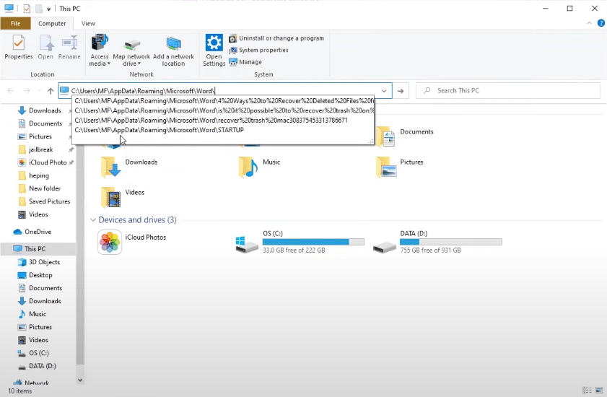Select the recover%20trash%20mac suggestion
Image resolution: width=607 pixels, height=397 pixels.
(x=223, y=121)
